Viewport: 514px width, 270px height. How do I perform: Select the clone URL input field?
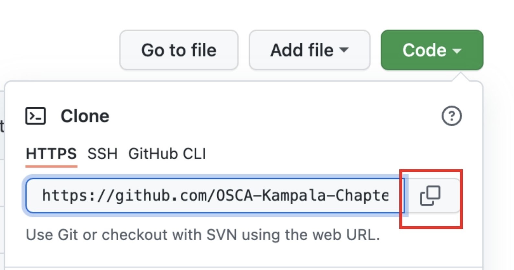point(214,195)
